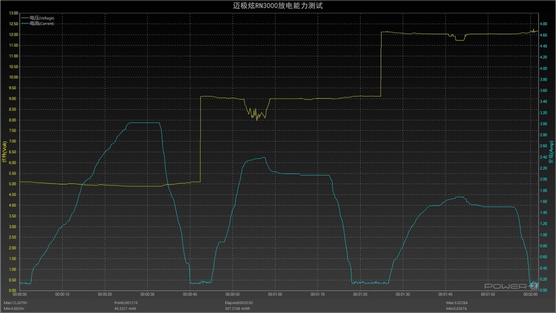This screenshot has height=313, width=556.
Task: Click the 12.00 voltage axis tick
Action: [13, 35]
